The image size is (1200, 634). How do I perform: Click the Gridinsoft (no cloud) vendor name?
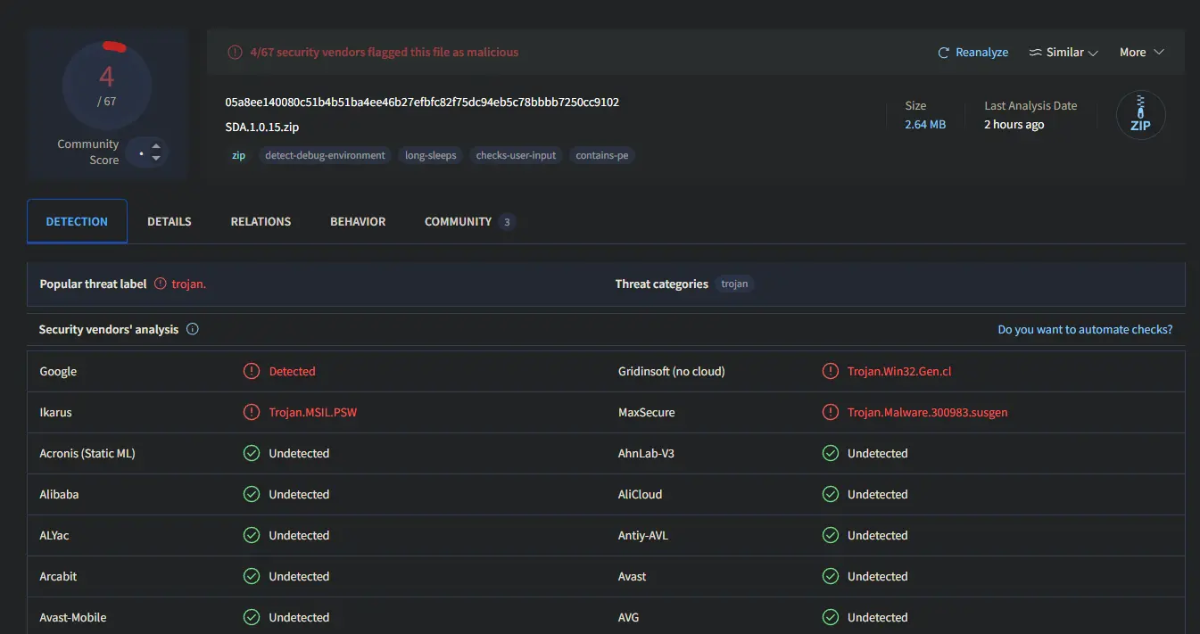(x=672, y=371)
